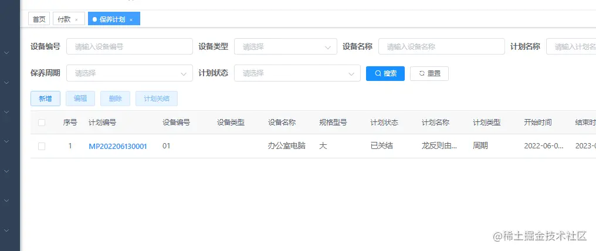Focus the 设备名称 input field
This screenshot has width=596, height=251.
442,47
